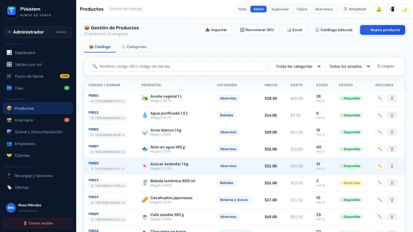Image resolution: width=413 pixels, height=232 pixels.
Task: Open the Catálogo tab
Action: 100,47
